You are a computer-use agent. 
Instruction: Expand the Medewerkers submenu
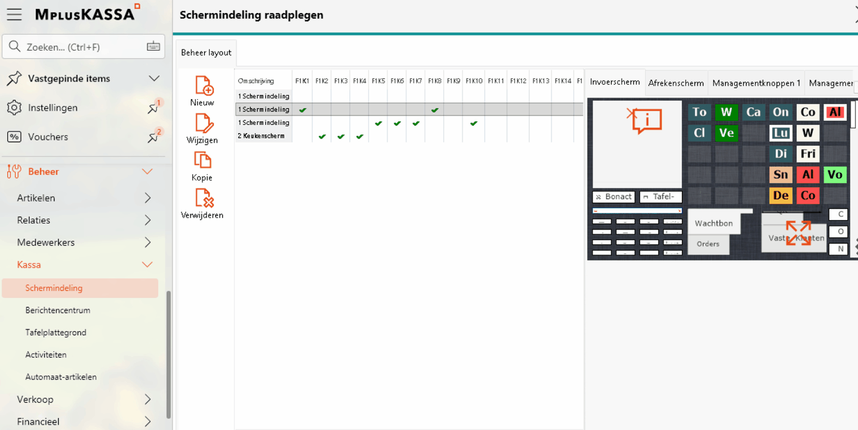point(147,242)
